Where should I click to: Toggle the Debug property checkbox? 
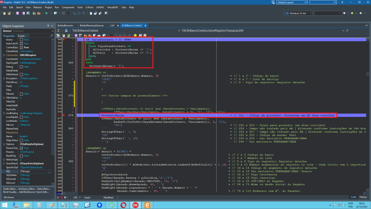tap(21, 67)
